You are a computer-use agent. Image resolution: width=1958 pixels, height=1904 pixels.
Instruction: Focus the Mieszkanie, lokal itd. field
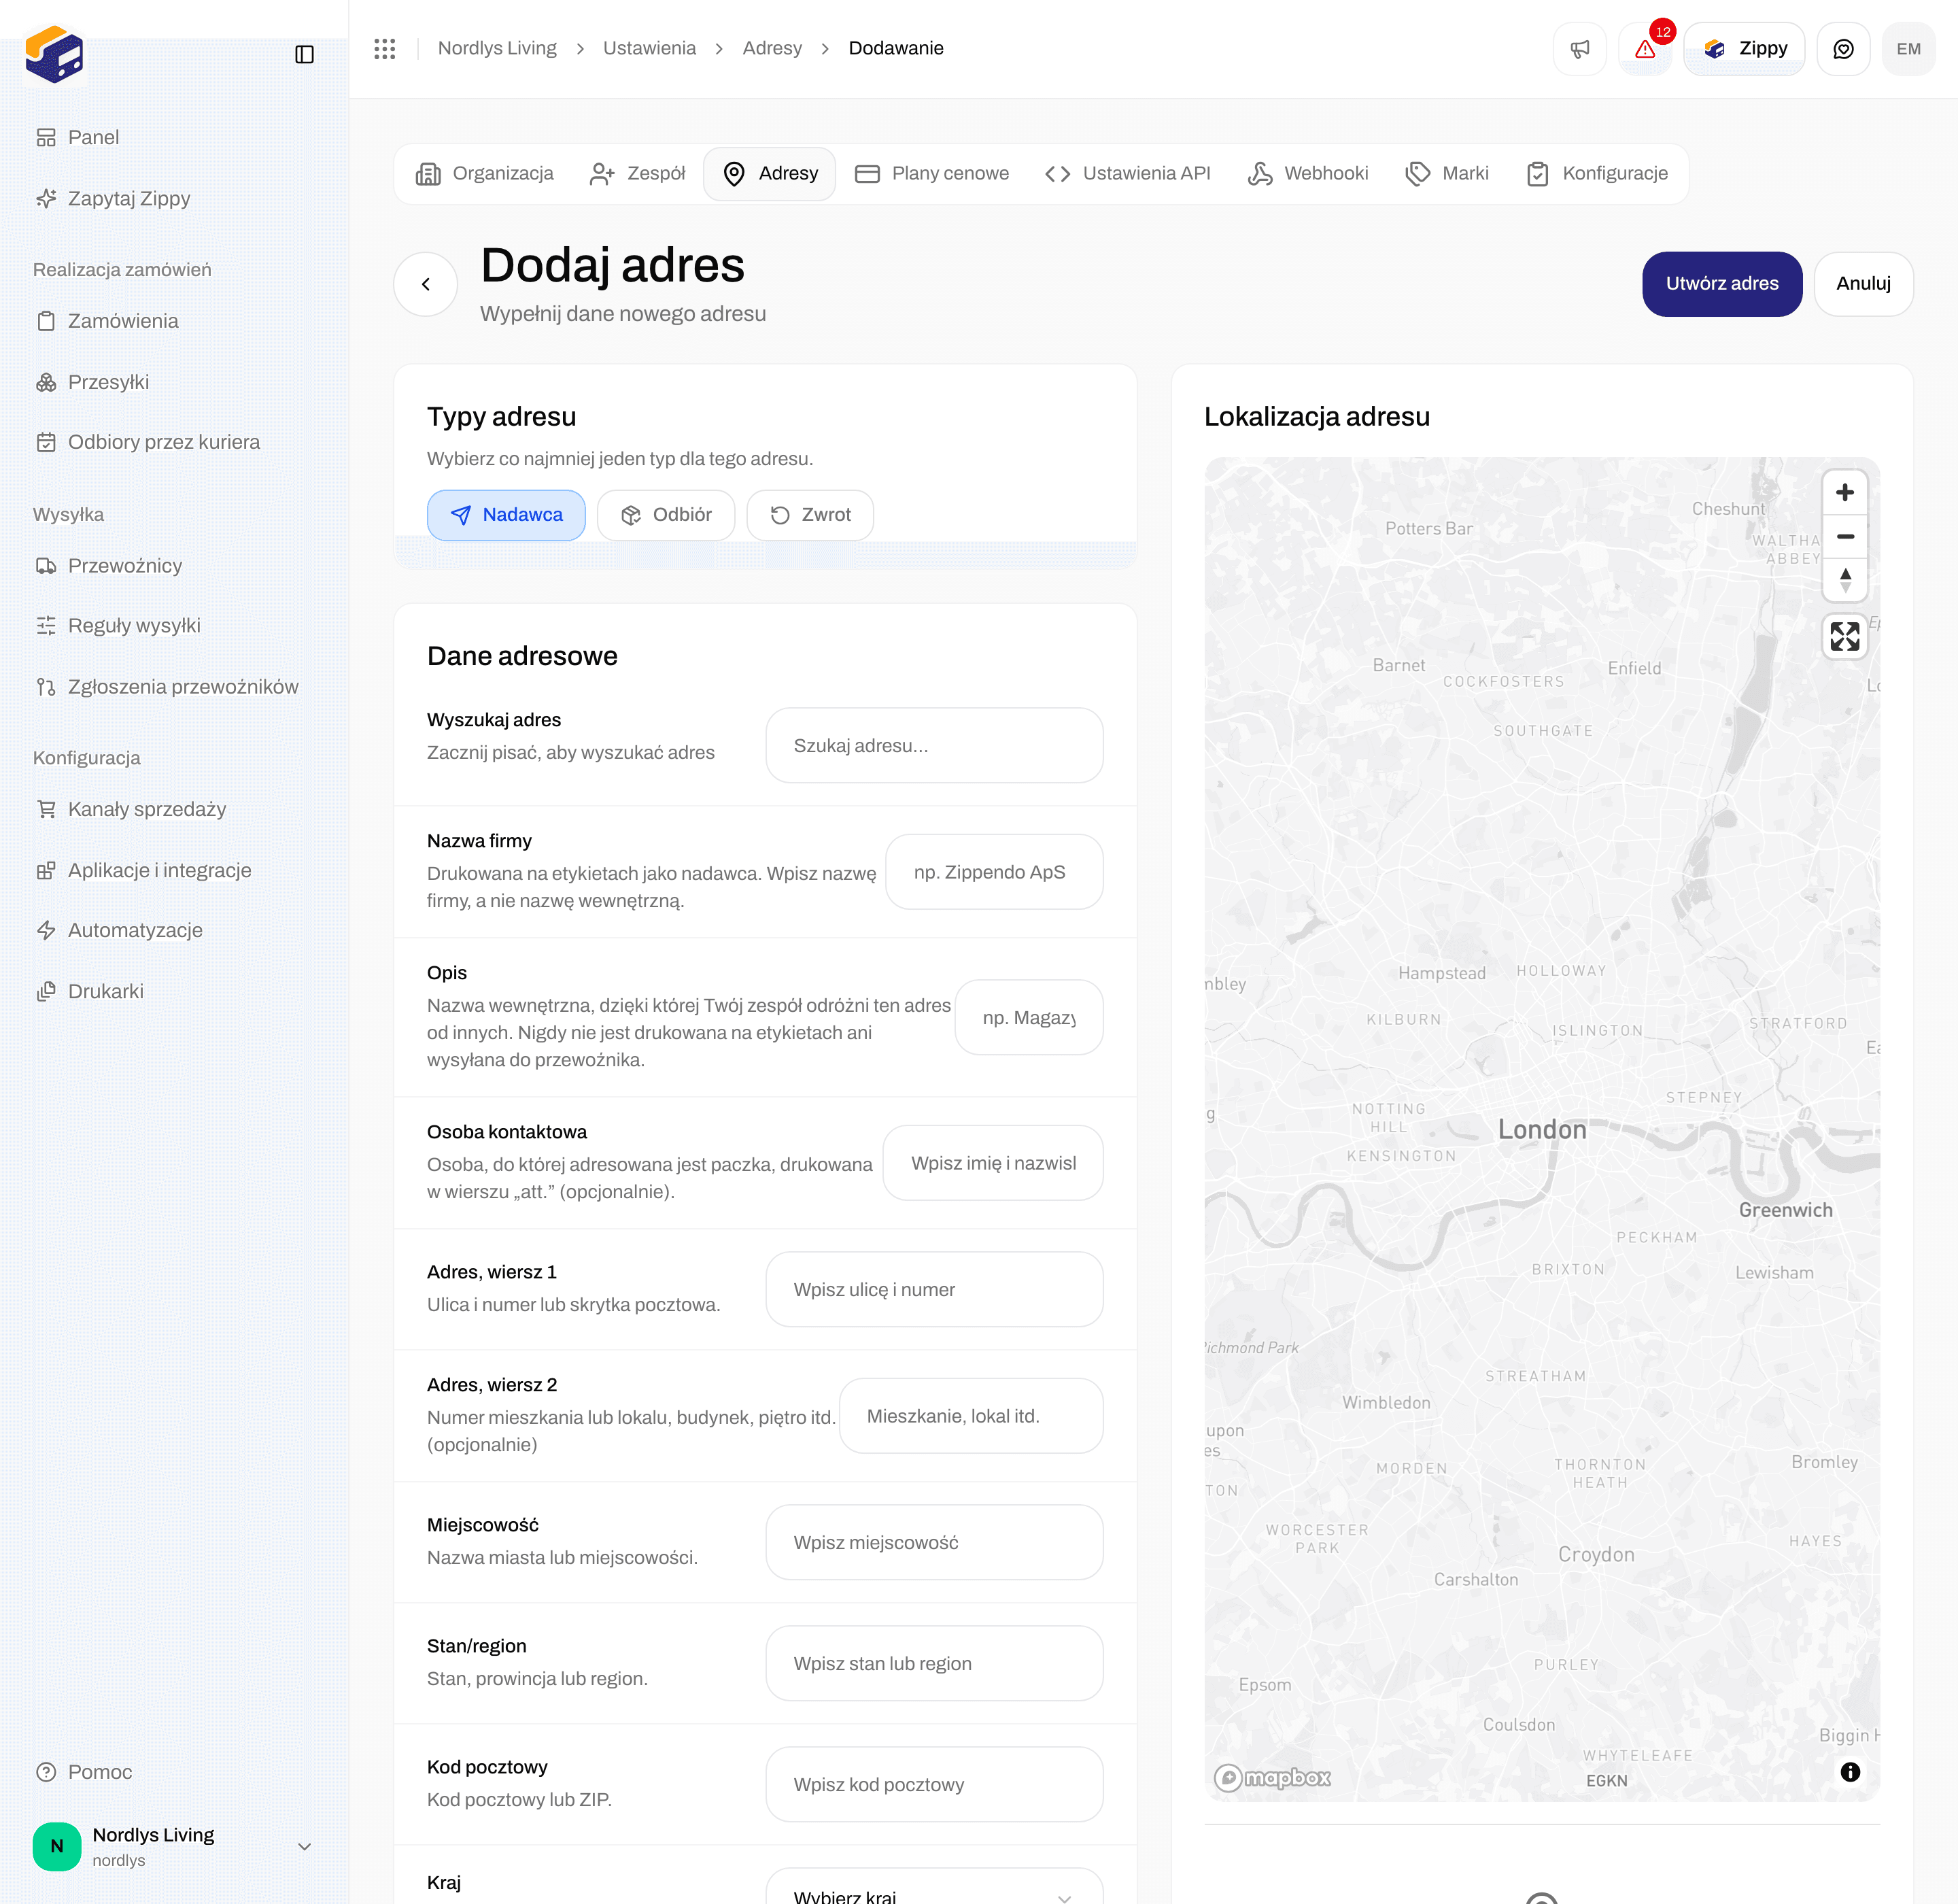point(971,1416)
